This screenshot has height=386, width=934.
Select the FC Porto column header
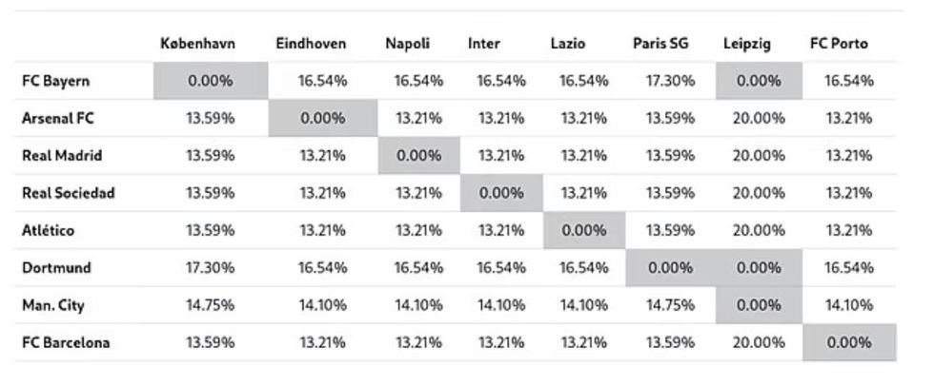click(839, 44)
